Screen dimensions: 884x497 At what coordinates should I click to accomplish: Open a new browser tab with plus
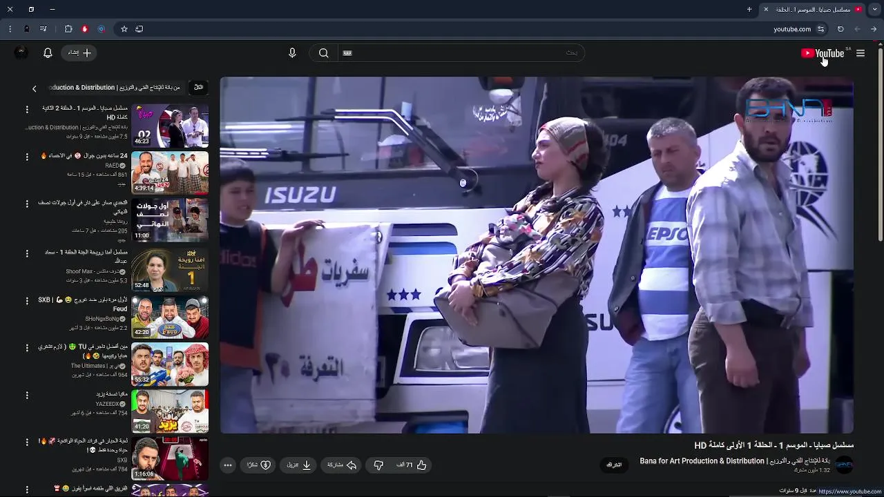pyautogui.click(x=749, y=9)
